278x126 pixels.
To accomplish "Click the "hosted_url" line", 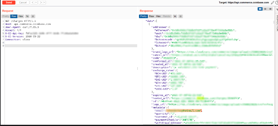I will tap(197, 98).
